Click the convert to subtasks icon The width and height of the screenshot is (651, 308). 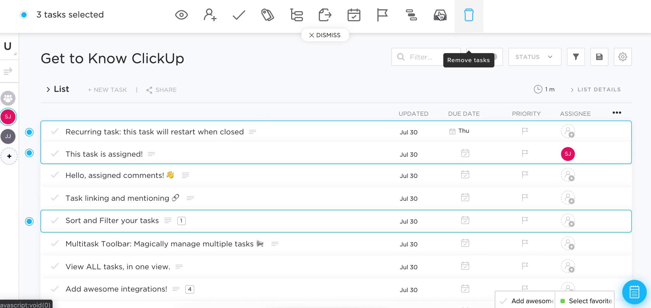[x=297, y=15]
